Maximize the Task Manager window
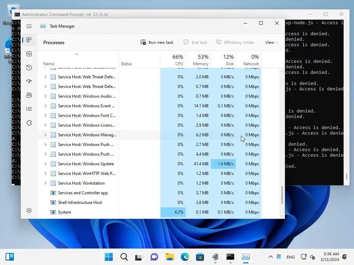This screenshot has height=265, width=354. [261, 23]
